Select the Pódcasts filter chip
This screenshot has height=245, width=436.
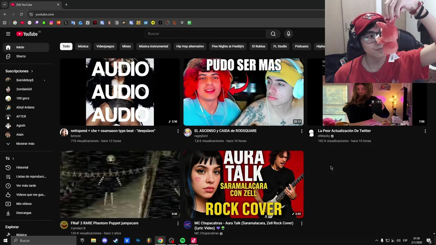tap(301, 46)
